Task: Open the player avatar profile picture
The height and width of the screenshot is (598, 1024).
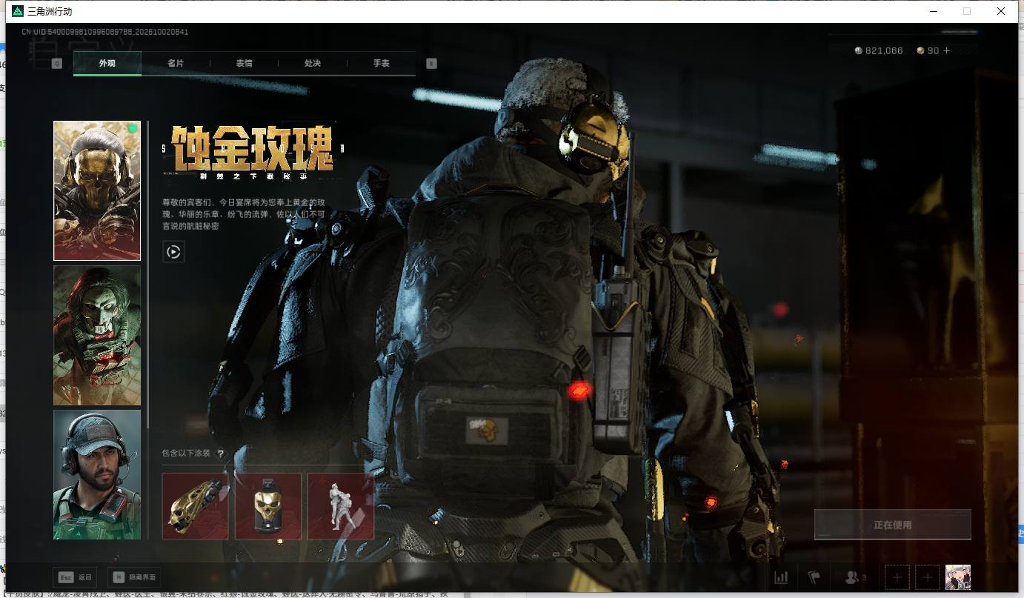Action: [958, 577]
